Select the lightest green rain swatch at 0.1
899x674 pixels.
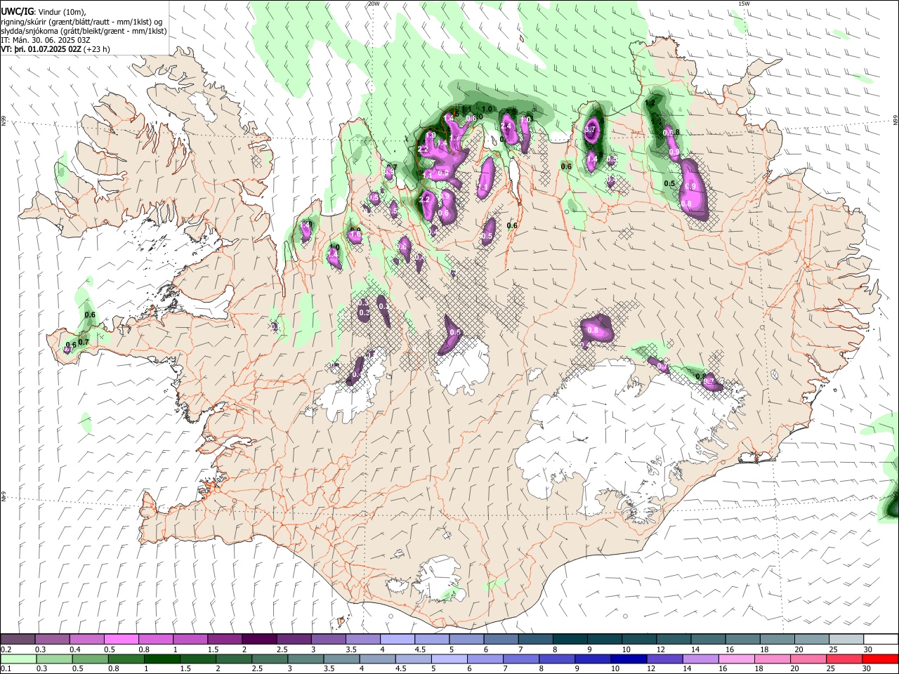pyautogui.click(x=18, y=659)
